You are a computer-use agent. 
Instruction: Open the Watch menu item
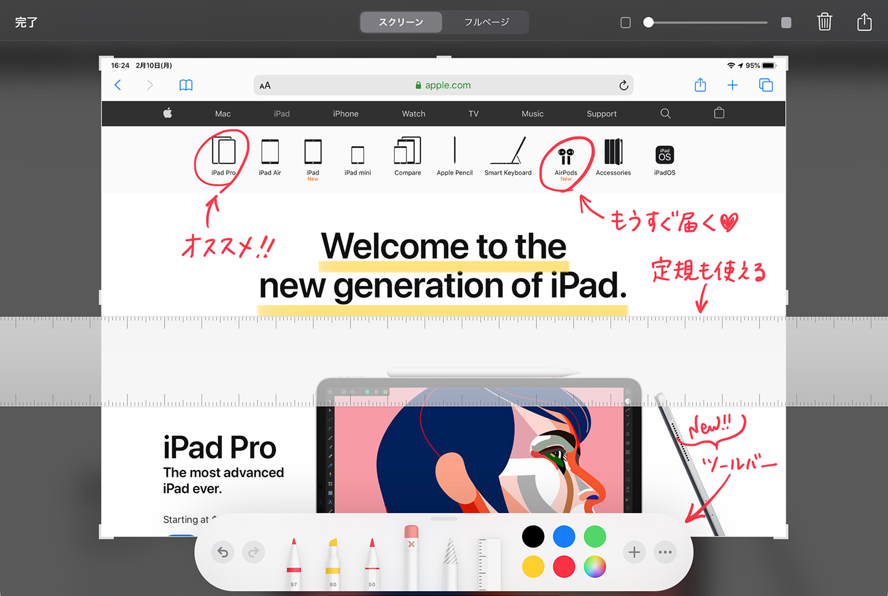click(x=414, y=114)
